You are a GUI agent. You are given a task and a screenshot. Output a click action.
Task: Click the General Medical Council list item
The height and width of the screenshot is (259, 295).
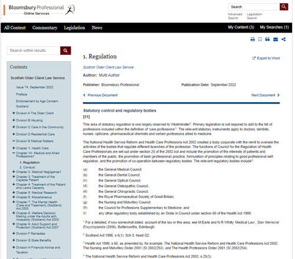coord(120,169)
